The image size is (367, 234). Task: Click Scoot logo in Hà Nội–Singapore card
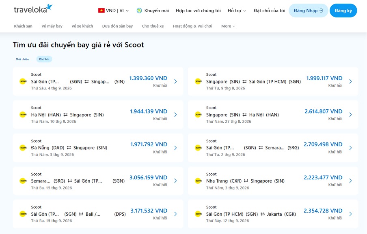point(23,115)
